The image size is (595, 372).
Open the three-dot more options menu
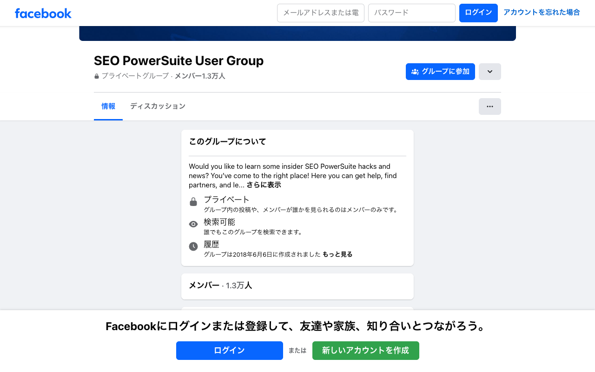[489, 106]
